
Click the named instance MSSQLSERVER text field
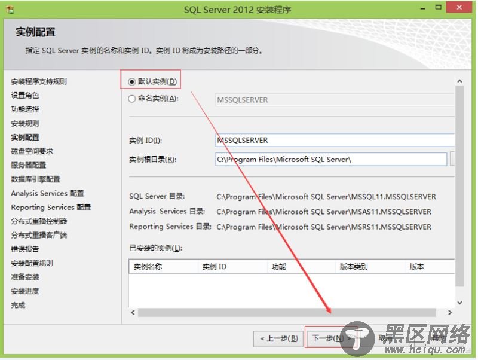coord(335,100)
